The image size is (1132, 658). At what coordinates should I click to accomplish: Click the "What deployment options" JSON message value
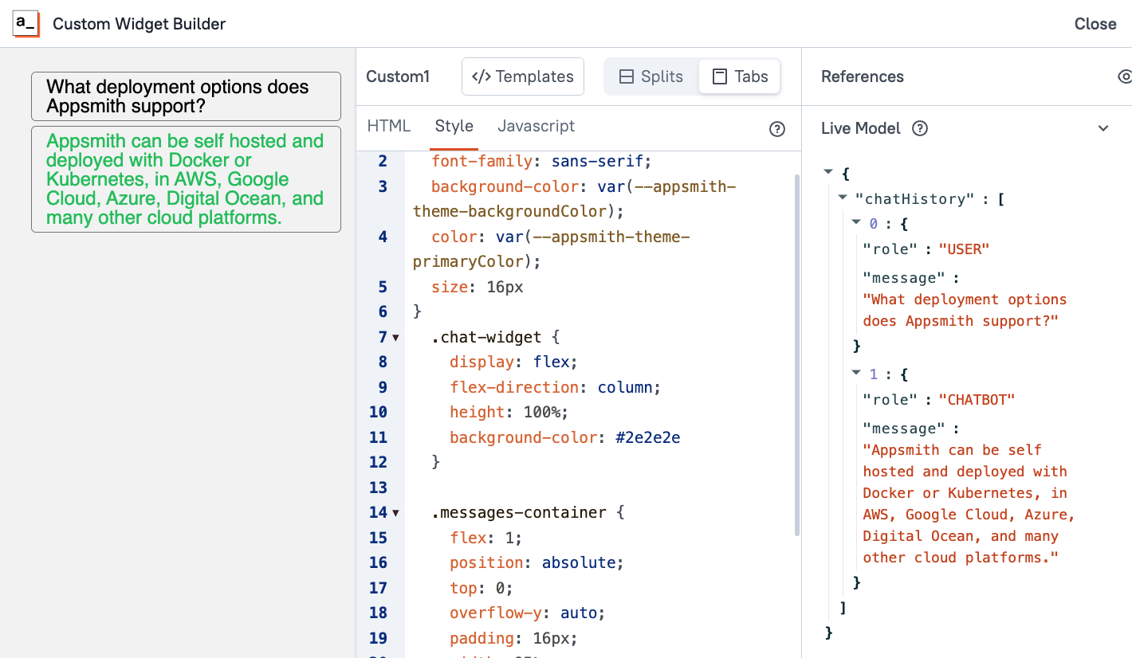[965, 311]
